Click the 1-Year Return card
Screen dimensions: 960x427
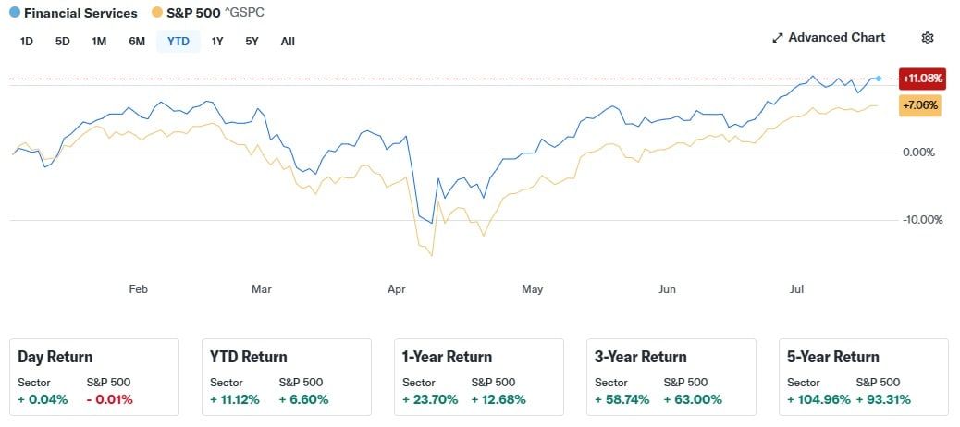(x=478, y=378)
